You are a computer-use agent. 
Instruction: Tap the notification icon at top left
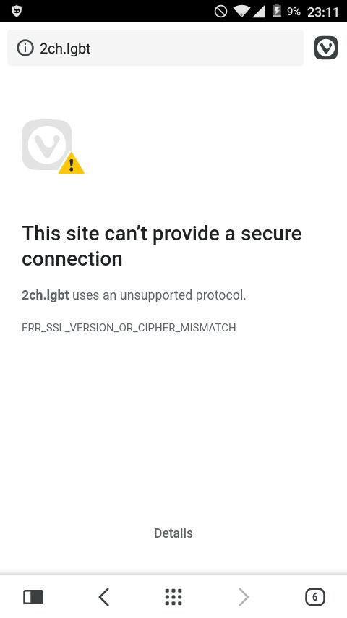click(x=16, y=11)
